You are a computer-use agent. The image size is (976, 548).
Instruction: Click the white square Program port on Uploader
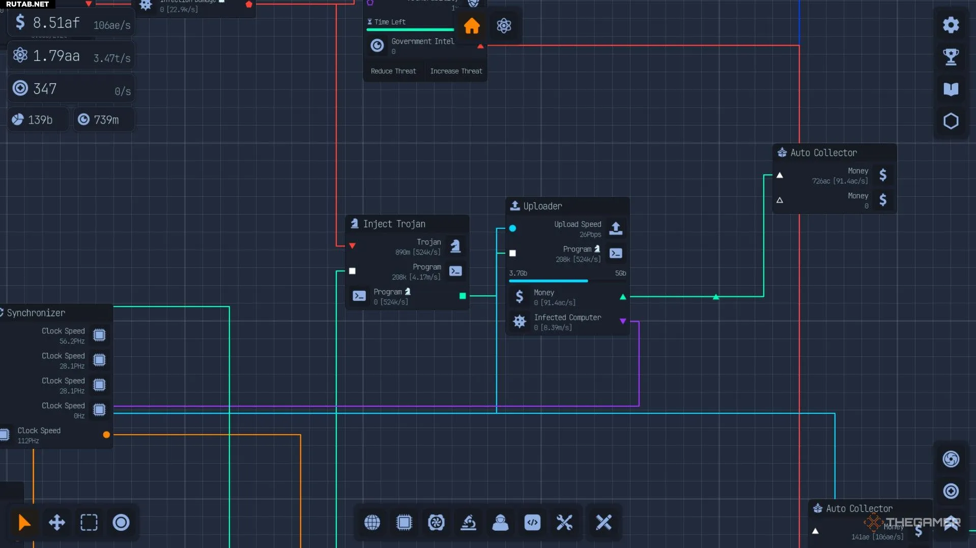(512, 253)
